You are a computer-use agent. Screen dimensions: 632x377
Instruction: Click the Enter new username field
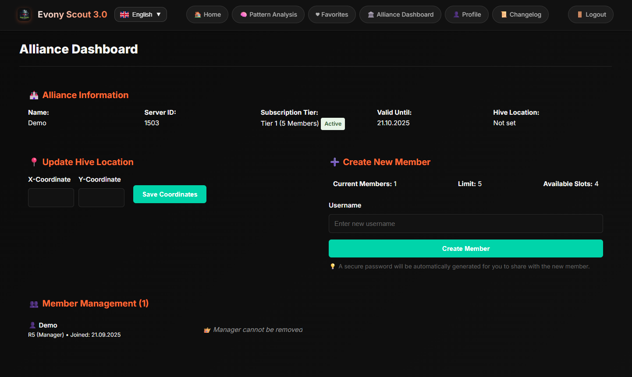(x=465, y=223)
